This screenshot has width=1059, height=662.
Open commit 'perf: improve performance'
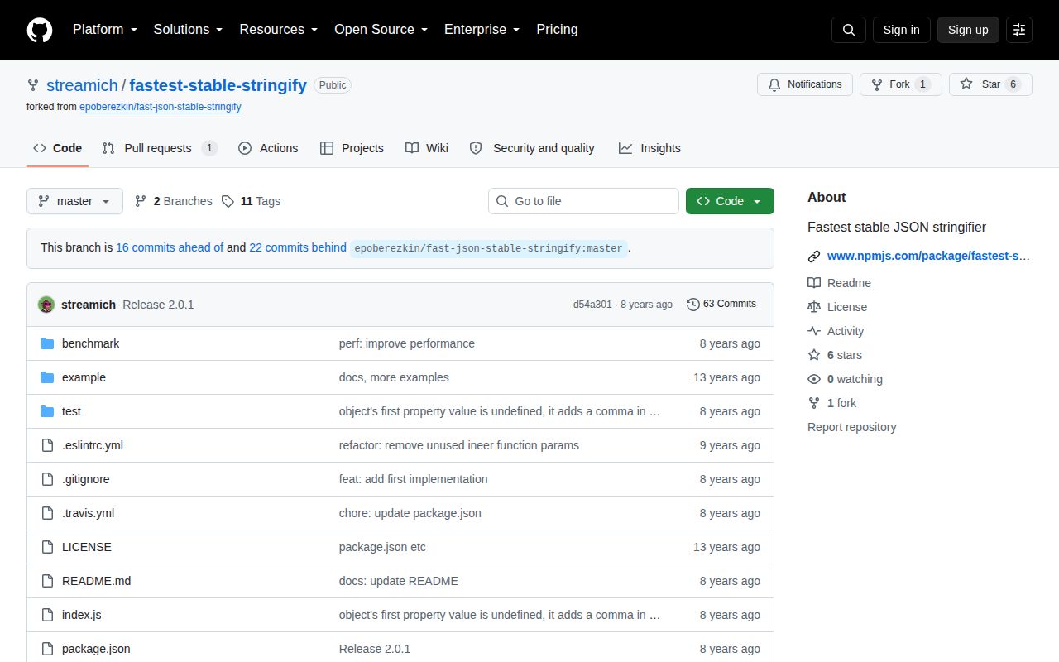[x=407, y=343]
